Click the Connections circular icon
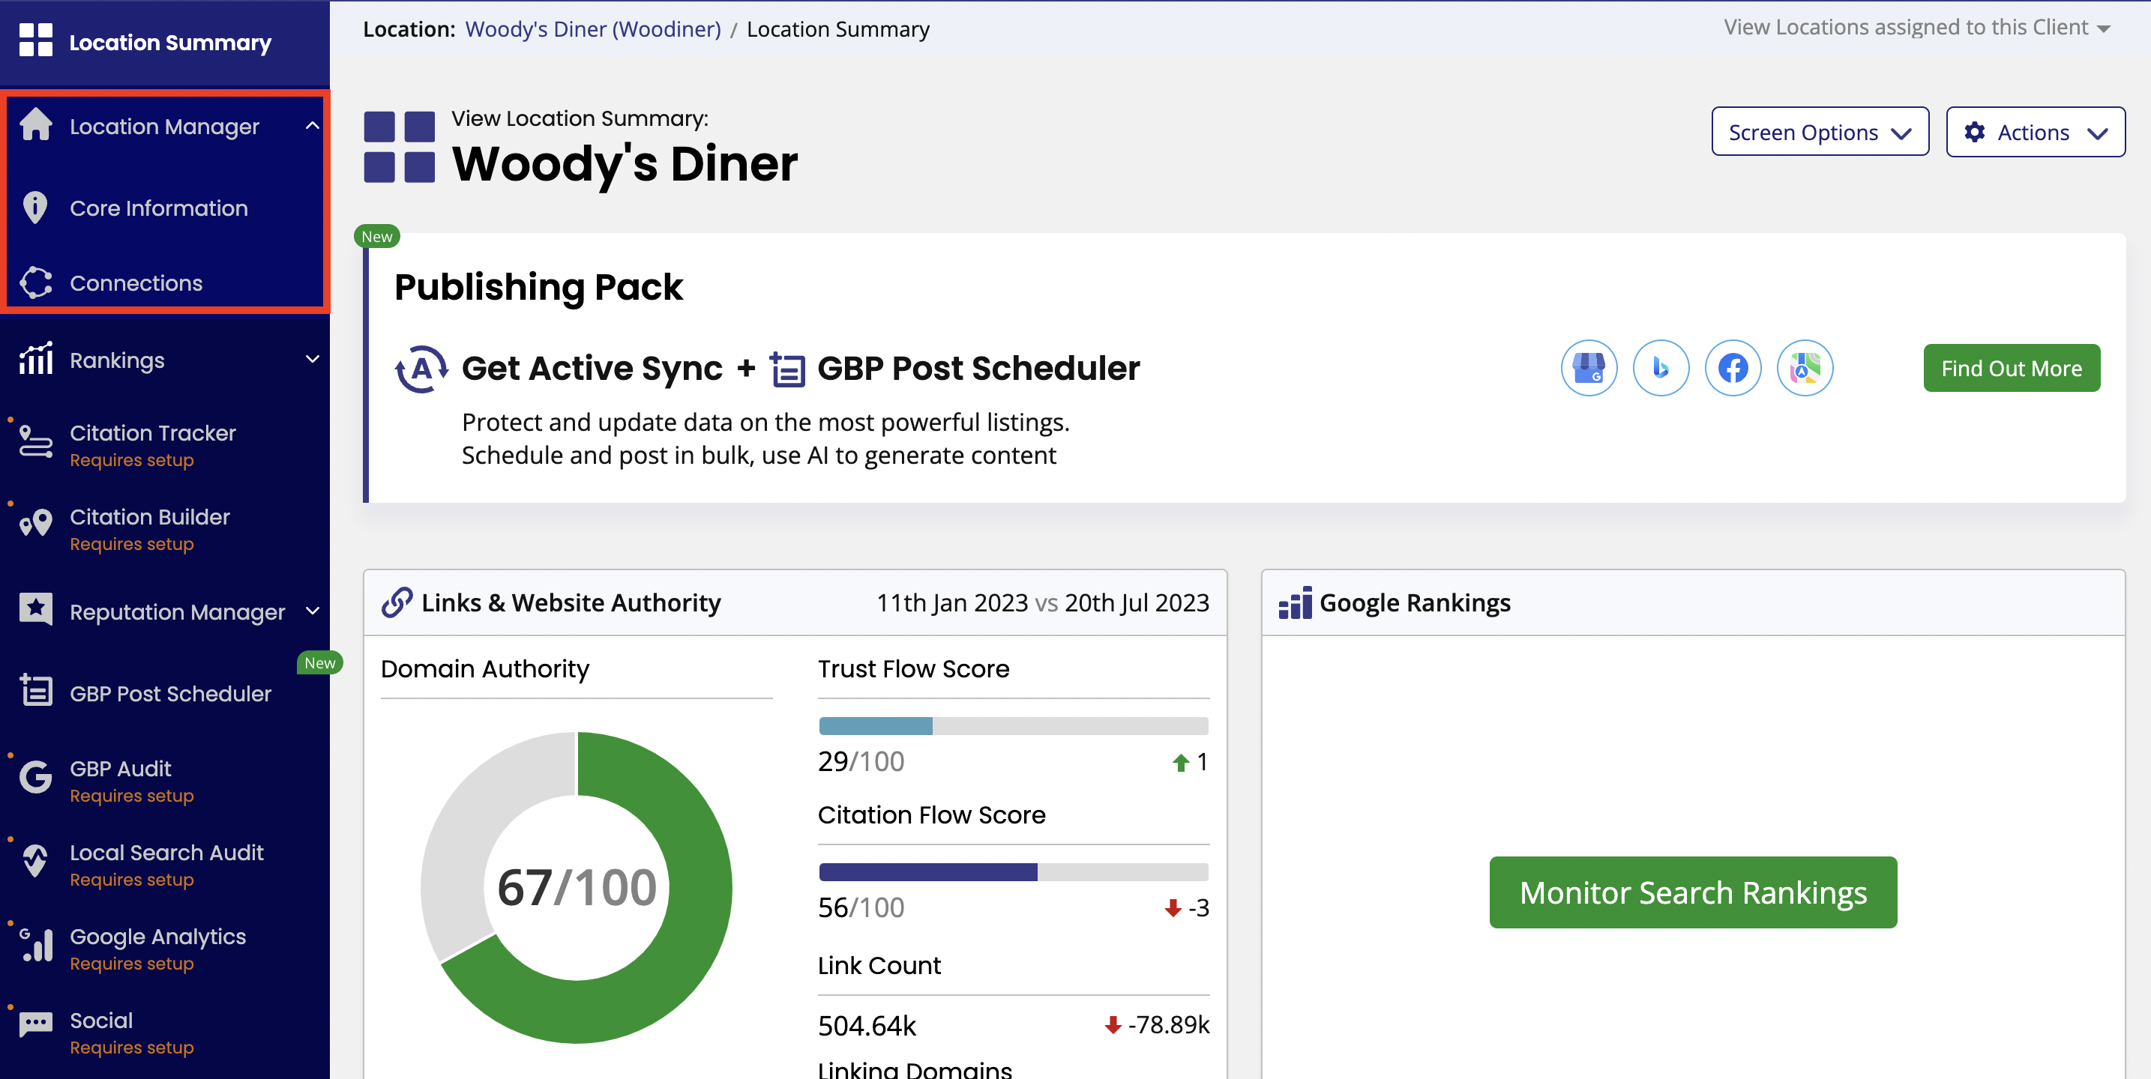This screenshot has width=2151, height=1079. [36, 283]
